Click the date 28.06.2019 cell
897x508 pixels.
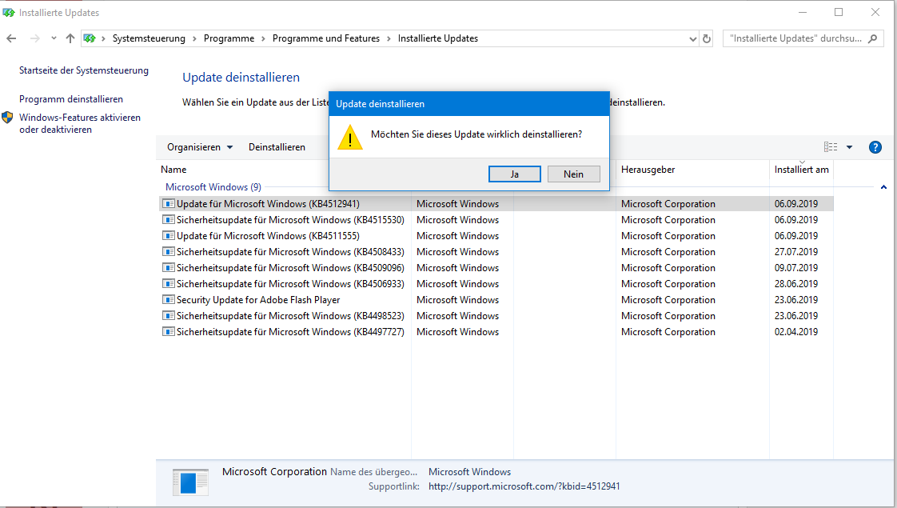[x=796, y=284]
